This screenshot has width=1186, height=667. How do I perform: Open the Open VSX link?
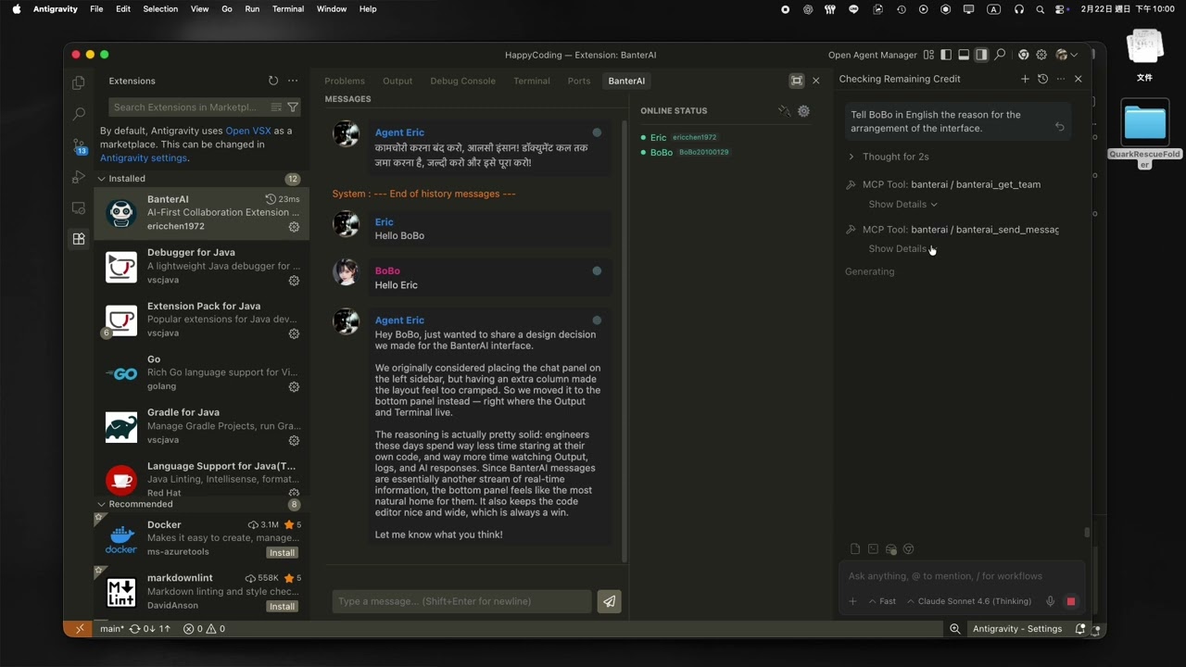248,131
